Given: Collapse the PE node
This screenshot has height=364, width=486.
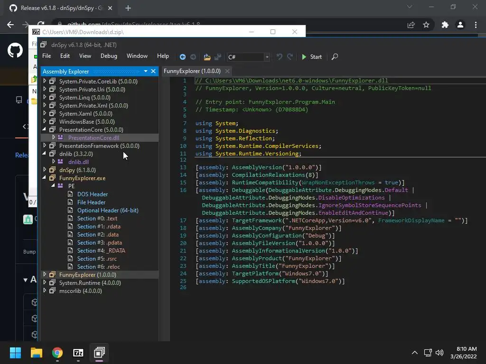Looking at the screenshot, I should pos(53,186).
